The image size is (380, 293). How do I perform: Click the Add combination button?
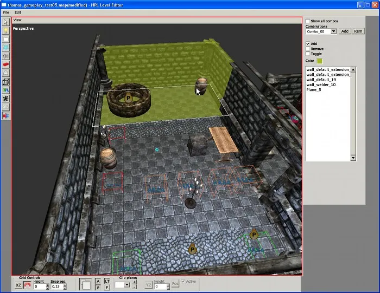pyautogui.click(x=345, y=31)
